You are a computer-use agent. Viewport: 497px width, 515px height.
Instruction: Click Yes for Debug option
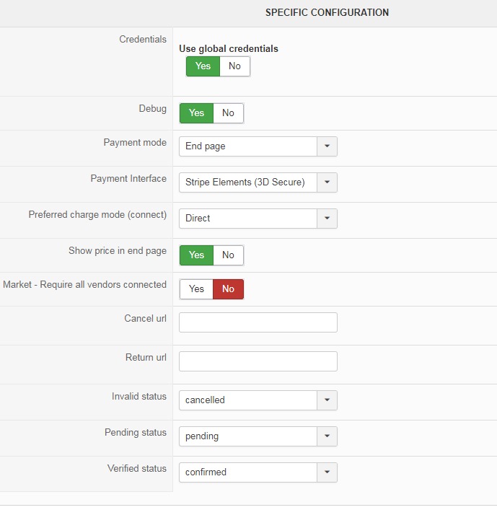[196, 113]
